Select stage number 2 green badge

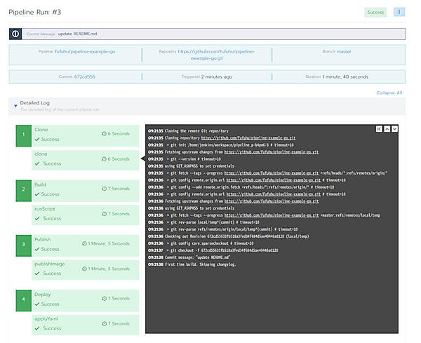click(23, 191)
